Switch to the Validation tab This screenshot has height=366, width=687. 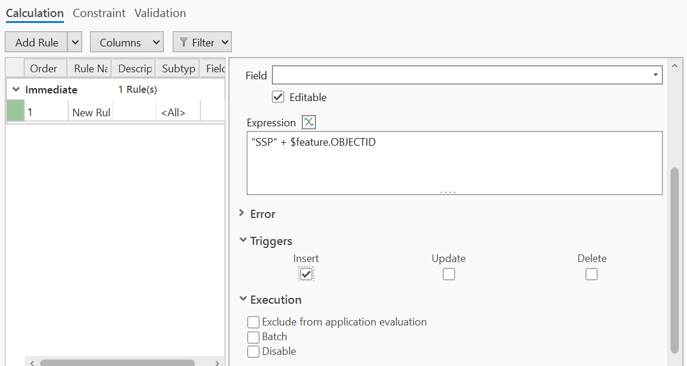[160, 13]
